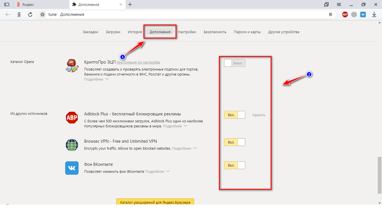The image size is (382, 214).
Task: Turn off the Browsec VPN toggle
Action: (235, 142)
